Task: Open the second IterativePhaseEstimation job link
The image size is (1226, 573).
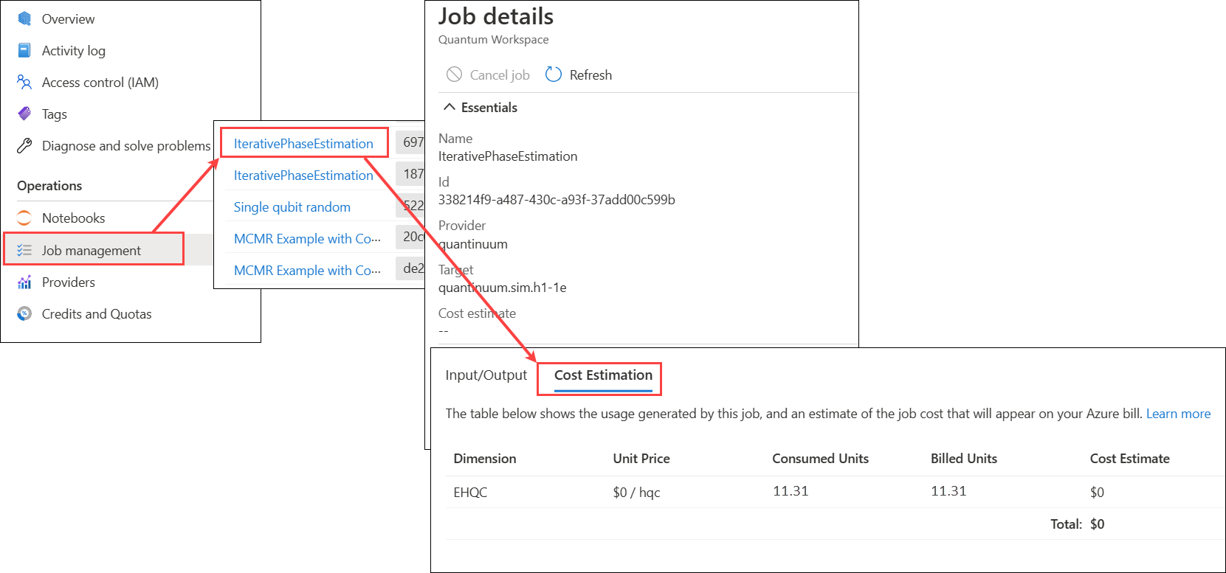Action: pyautogui.click(x=303, y=176)
